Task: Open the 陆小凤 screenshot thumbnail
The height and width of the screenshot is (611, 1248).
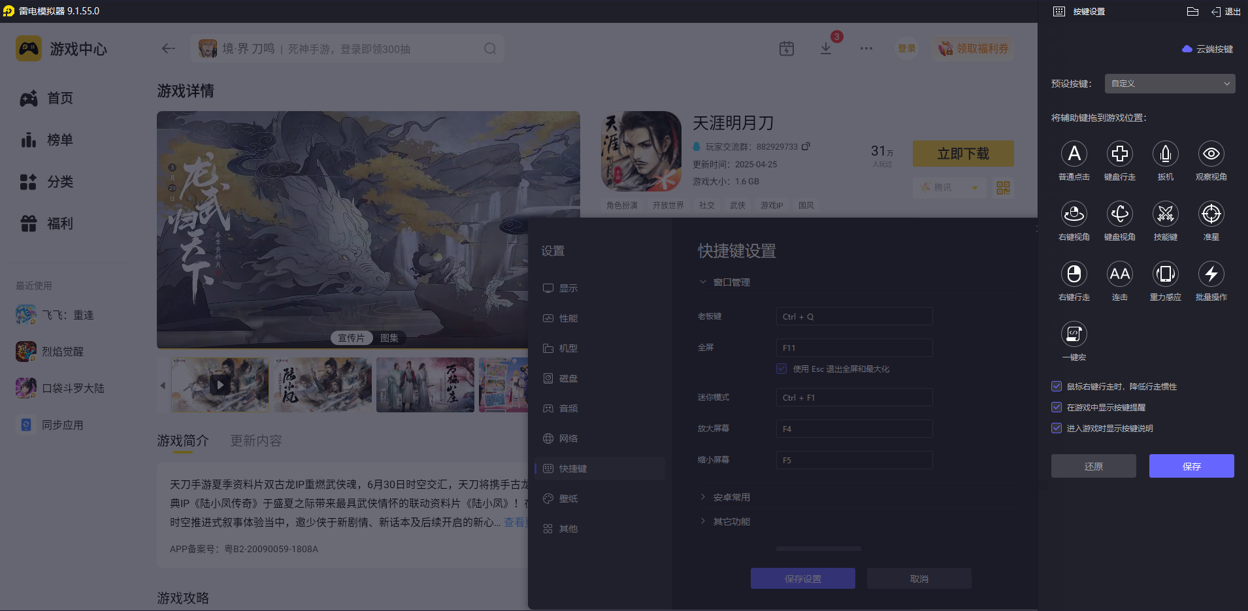Action: tap(322, 385)
